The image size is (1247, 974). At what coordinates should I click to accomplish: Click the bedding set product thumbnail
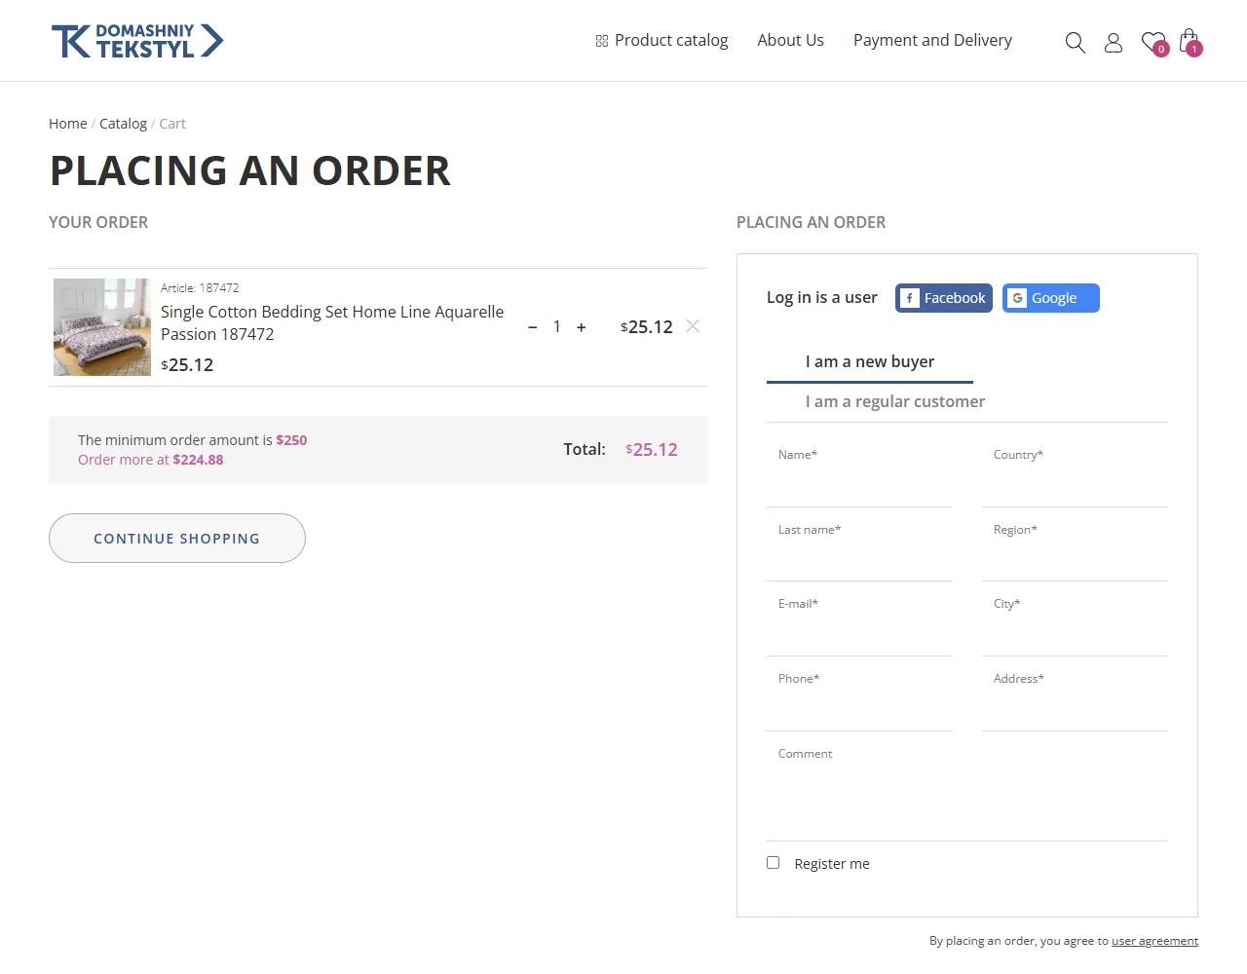(102, 327)
